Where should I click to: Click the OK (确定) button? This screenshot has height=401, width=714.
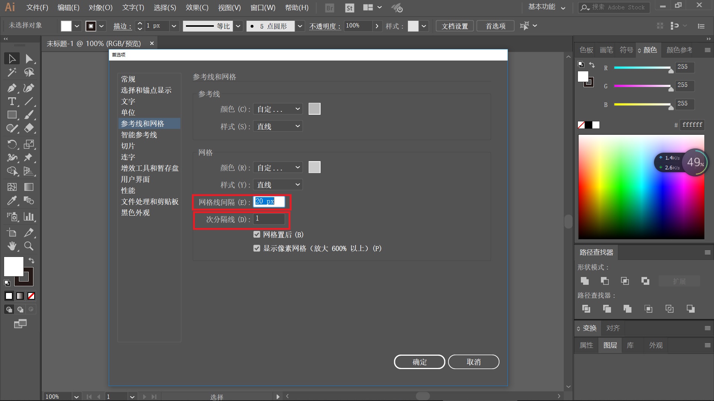click(x=419, y=362)
